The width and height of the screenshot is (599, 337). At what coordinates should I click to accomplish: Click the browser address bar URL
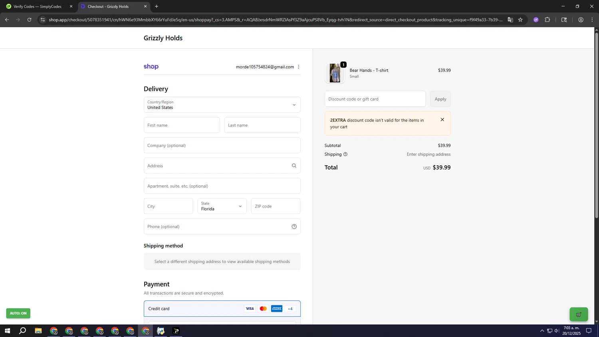tap(276, 20)
